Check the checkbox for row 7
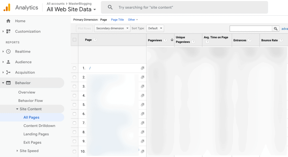This screenshot has width=288, height=157. [x=74, y=123]
